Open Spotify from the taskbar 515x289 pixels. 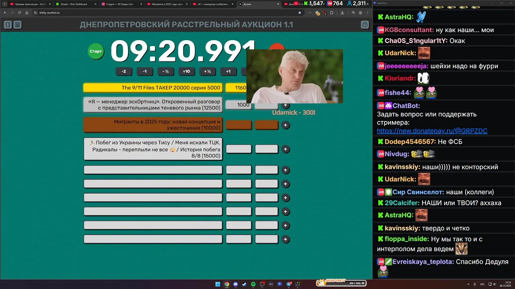[253, 284]
